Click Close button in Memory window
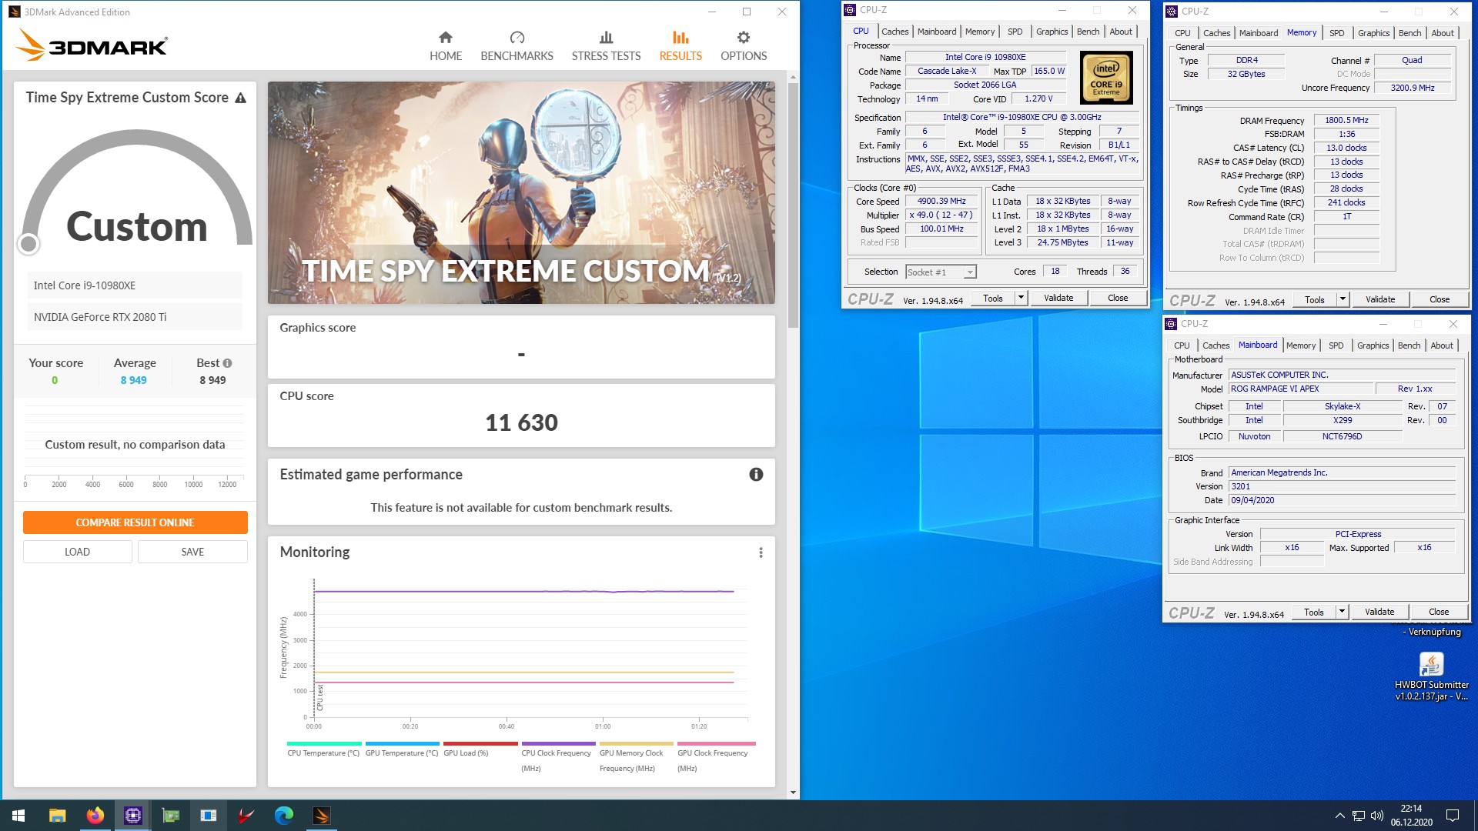The image size is (1478, 831). tap(1439, 299)
